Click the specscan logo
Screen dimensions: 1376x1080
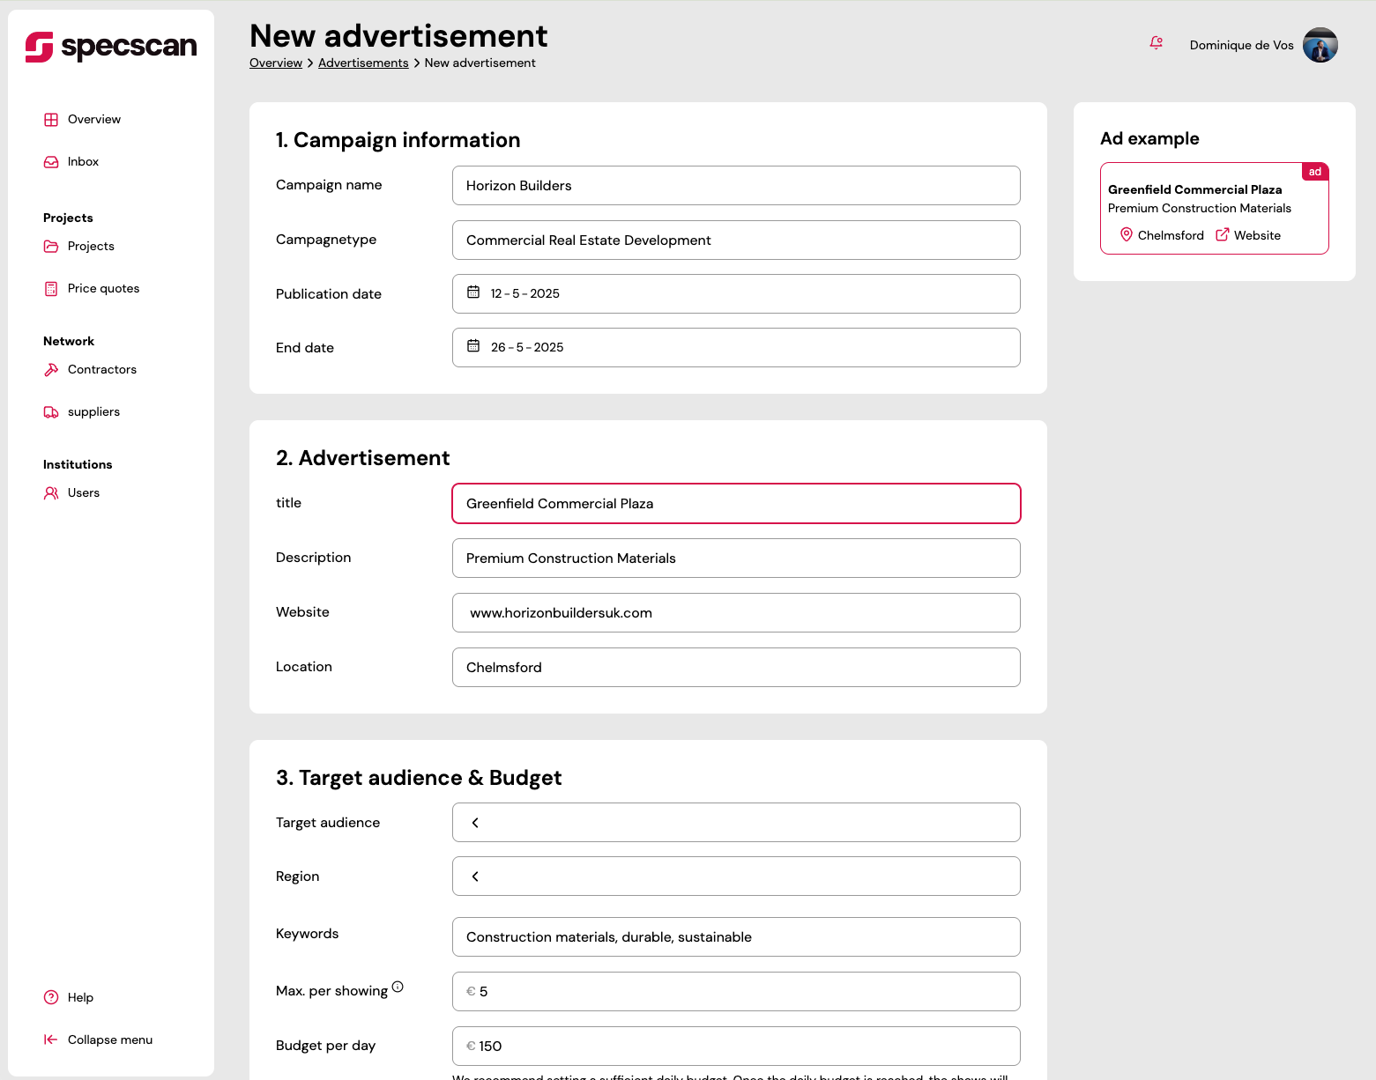click(x=111, y=47)
